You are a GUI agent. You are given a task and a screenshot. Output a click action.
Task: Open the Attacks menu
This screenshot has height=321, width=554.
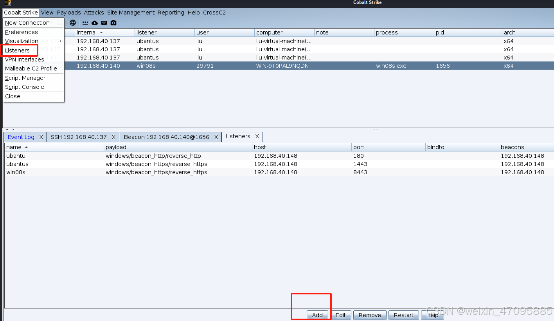coord(94,13)
